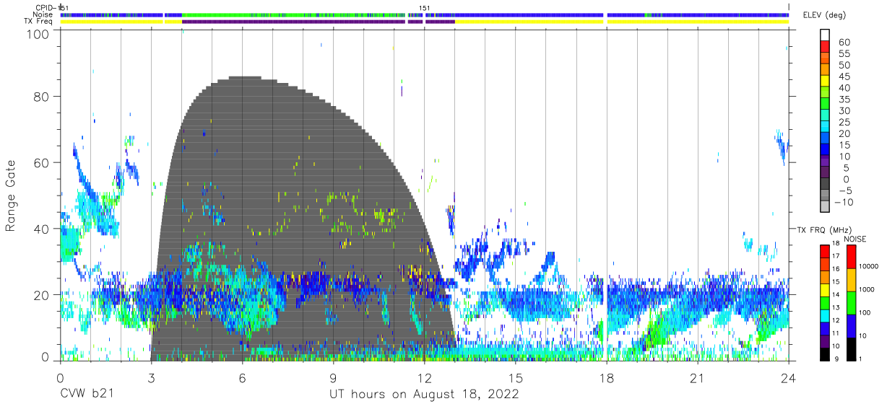Click the yellow TX Freq strip segment near hour 15
The width and height of the screenshot is (887, 409).
pos(529,22)
